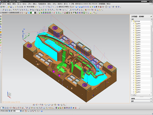The width and height of the screenshot is (153, 115).
Task: Expand the 细节 (Details) panel
Action: pyautogui.click(x=141, y=101)
